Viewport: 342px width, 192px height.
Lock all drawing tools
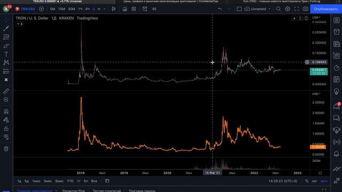(x=6, y=129)
